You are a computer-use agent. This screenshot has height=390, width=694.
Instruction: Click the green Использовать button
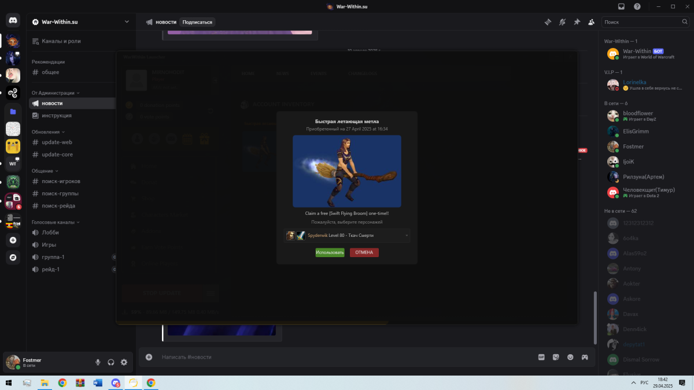coord(330,252)
